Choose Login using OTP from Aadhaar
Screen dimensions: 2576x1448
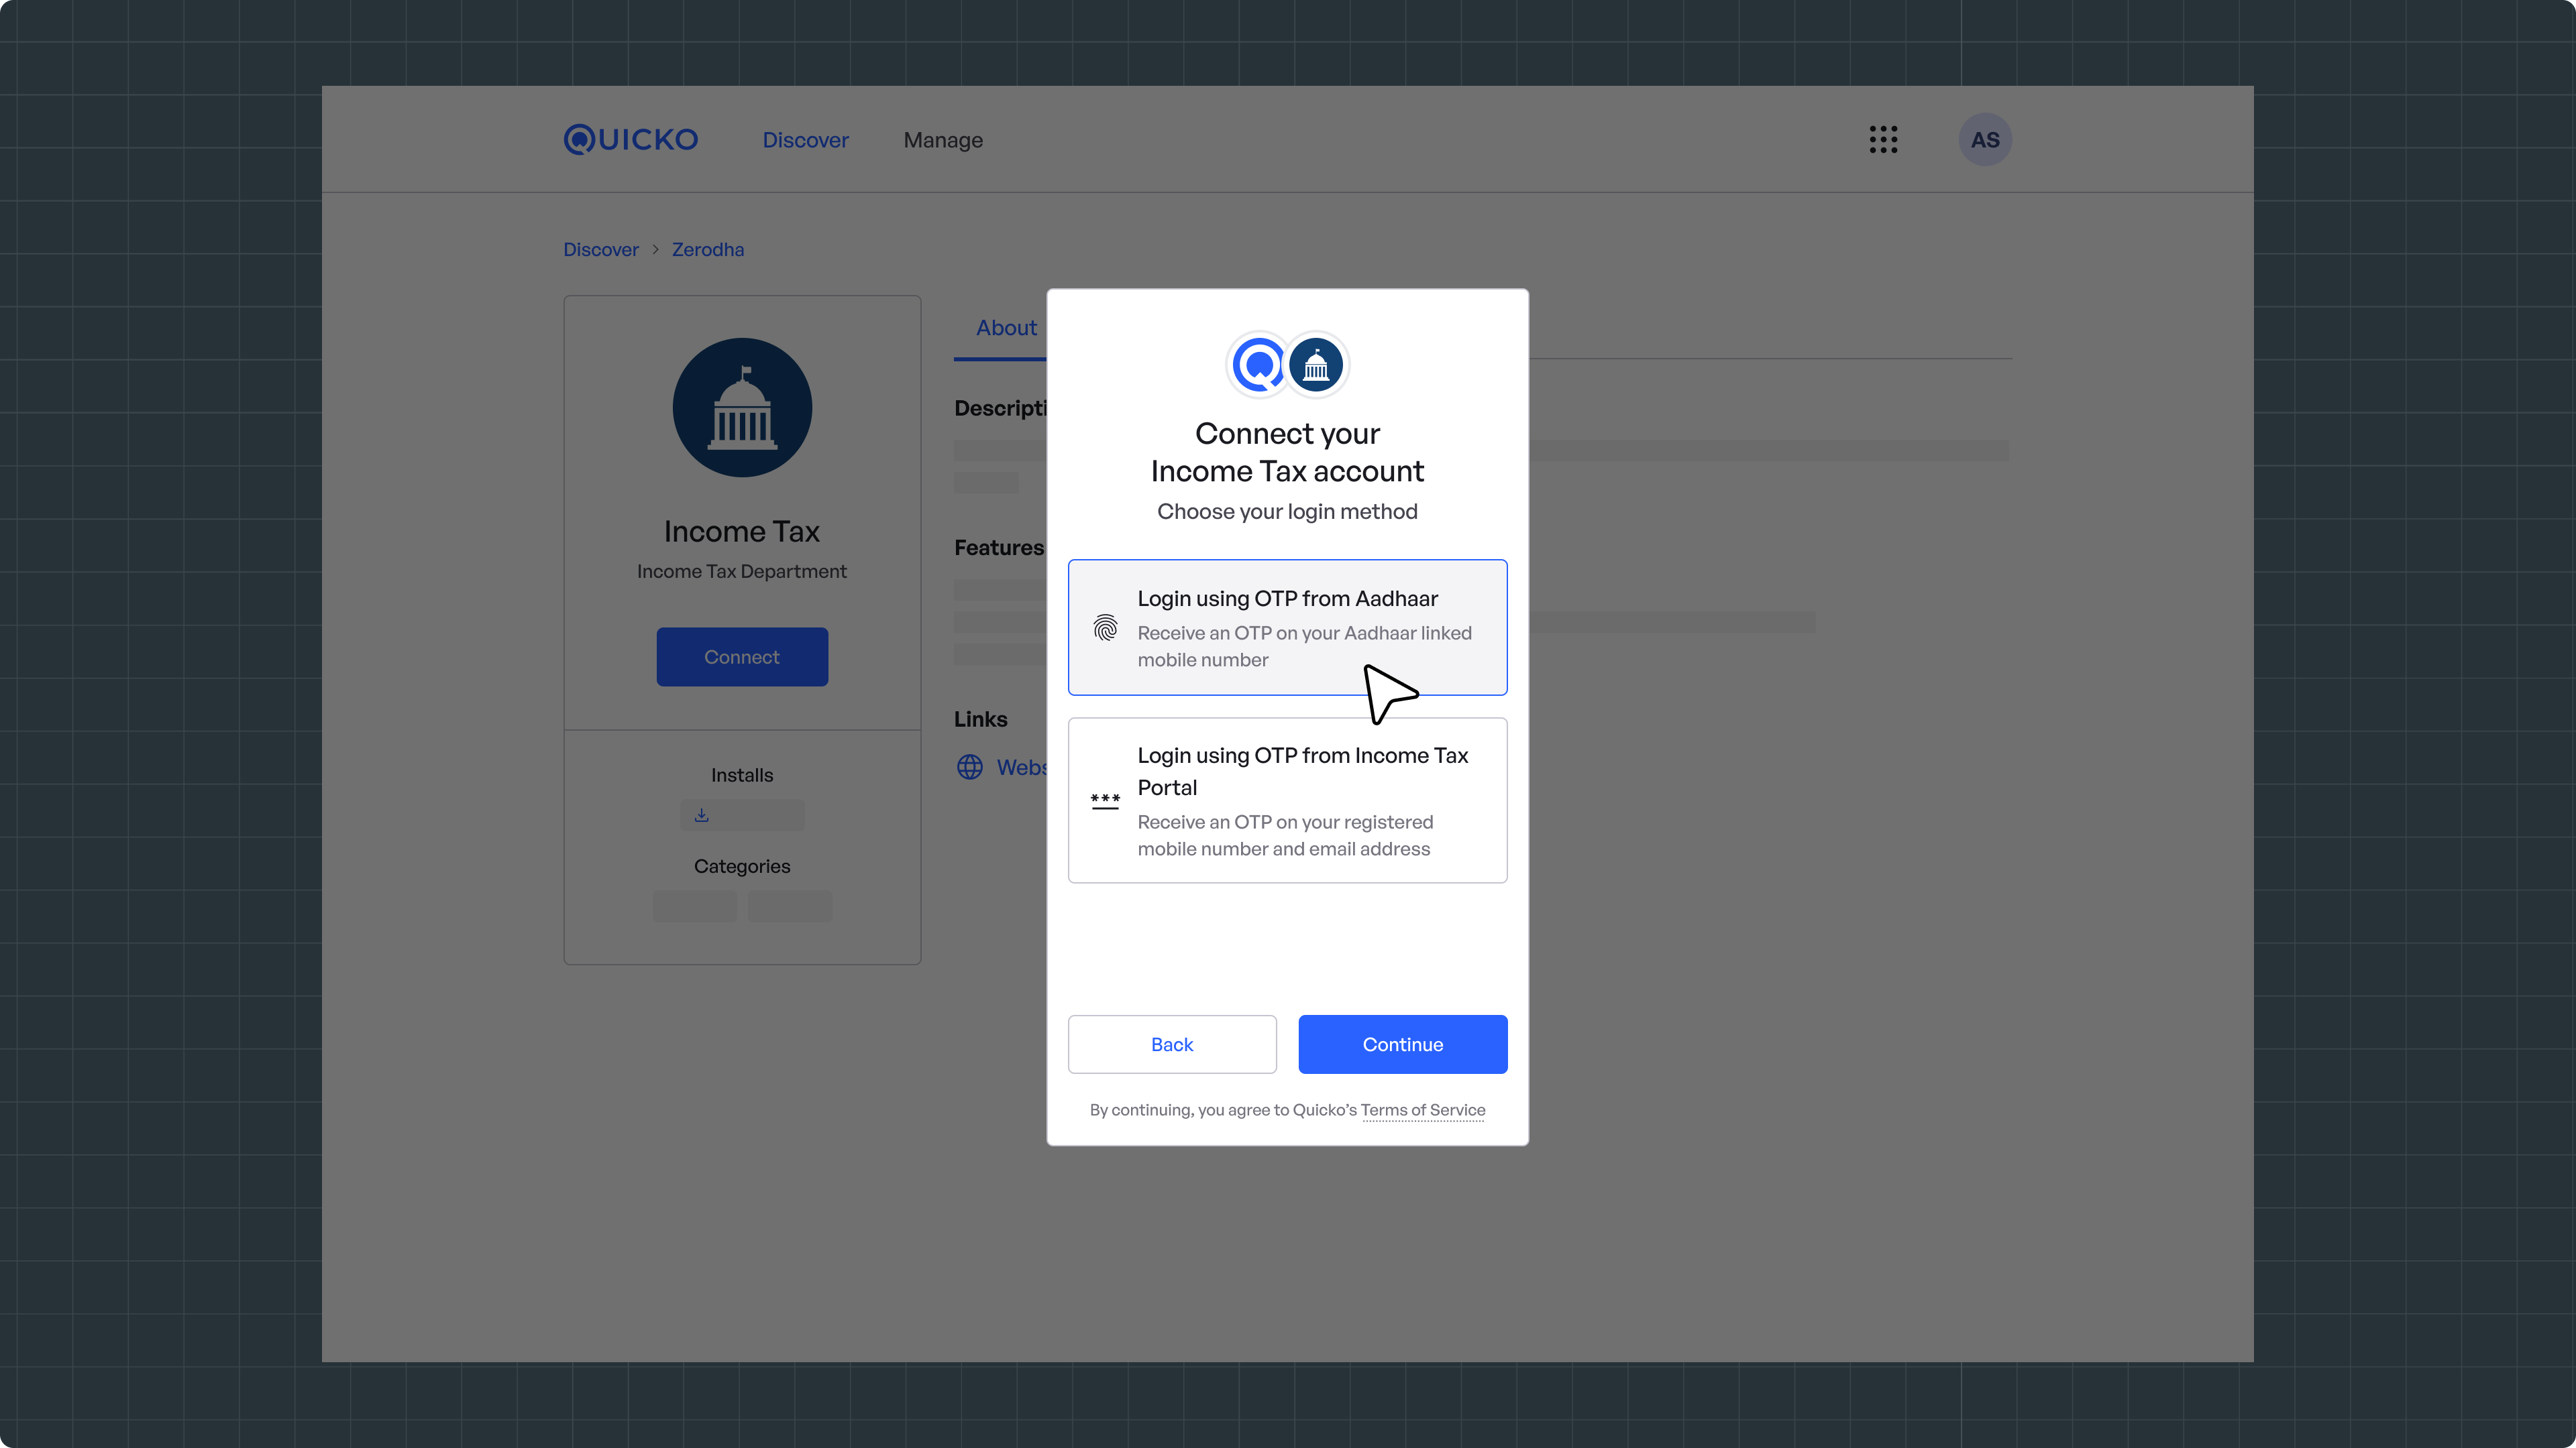pyautogui.click(x=1287, y=627)
